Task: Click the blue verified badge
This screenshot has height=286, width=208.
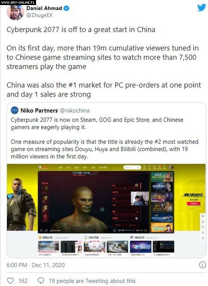Action: 67,8
